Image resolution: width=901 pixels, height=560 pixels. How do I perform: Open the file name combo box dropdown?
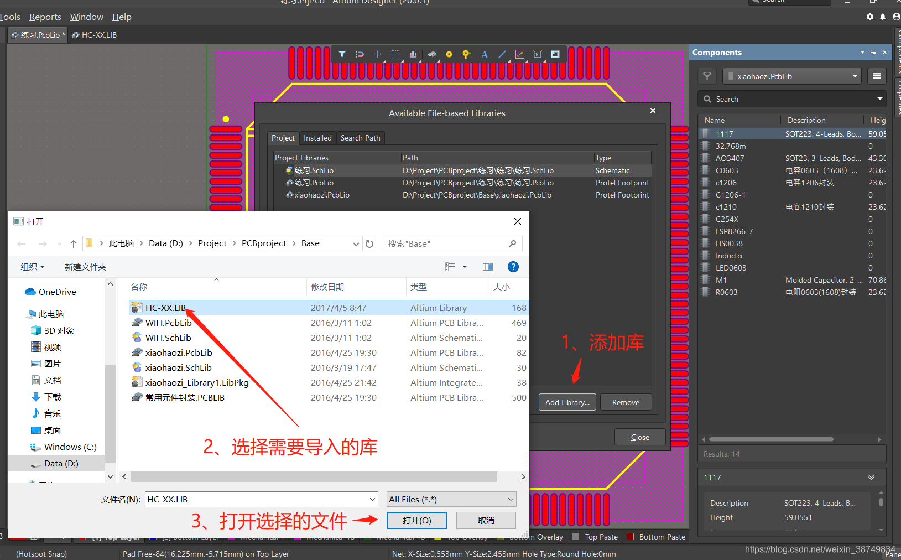372,499
